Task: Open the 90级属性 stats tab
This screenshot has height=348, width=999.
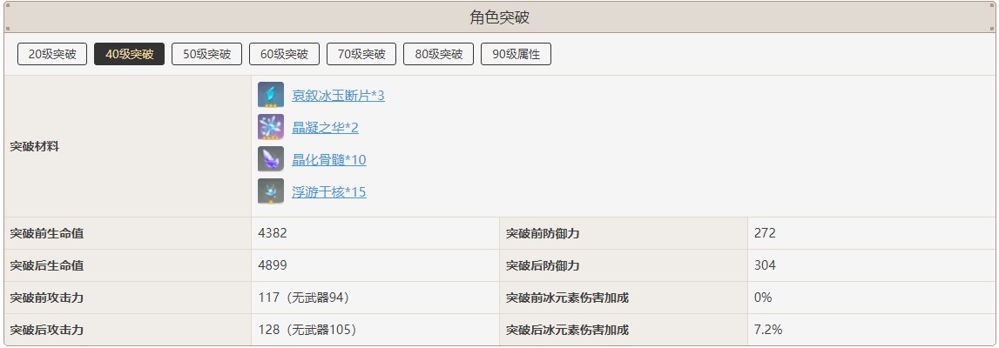Action: click(516, 54)
